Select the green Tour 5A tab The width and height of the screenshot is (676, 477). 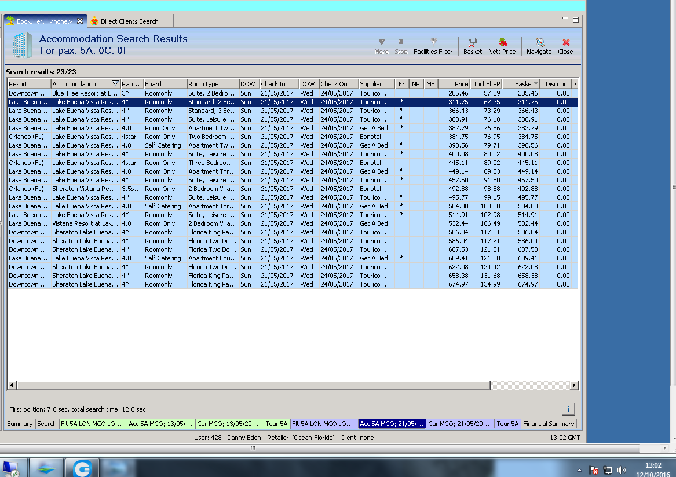point(276,424)
